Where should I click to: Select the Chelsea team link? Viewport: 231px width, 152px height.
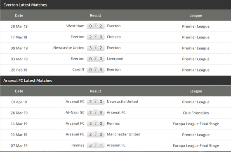(x=113, y=37)
